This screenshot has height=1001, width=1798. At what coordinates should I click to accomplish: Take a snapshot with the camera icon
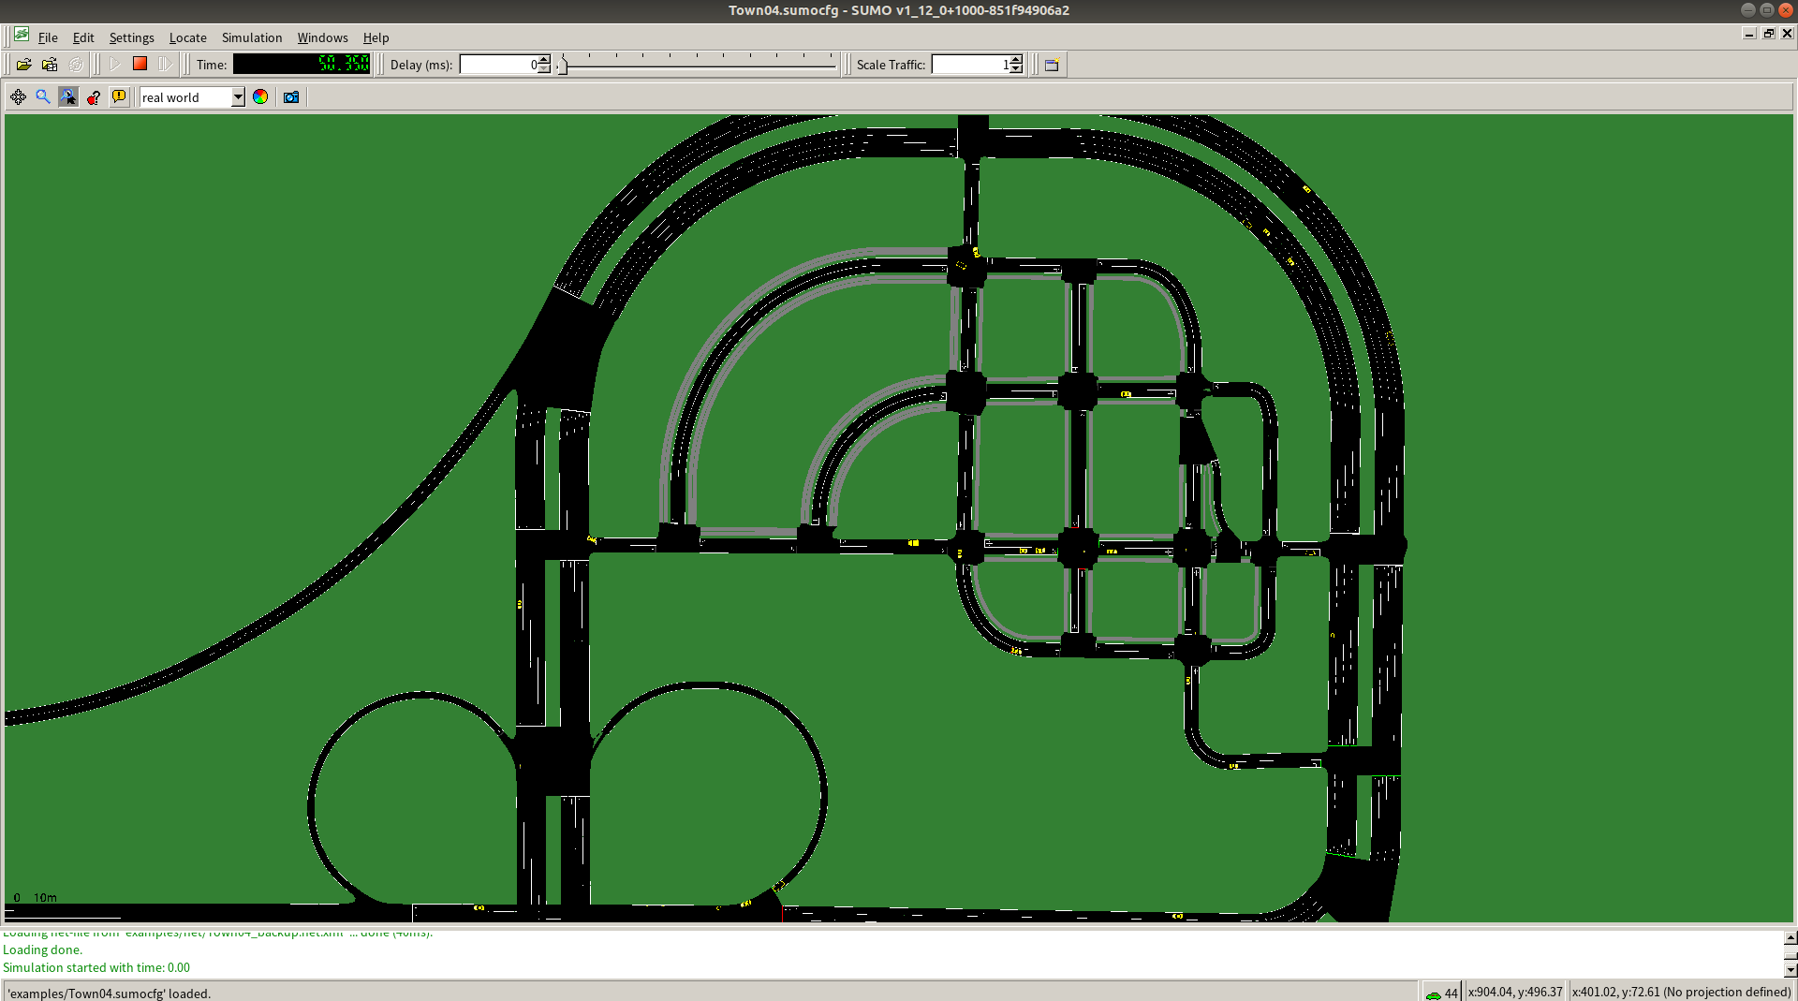click(291, 97)
